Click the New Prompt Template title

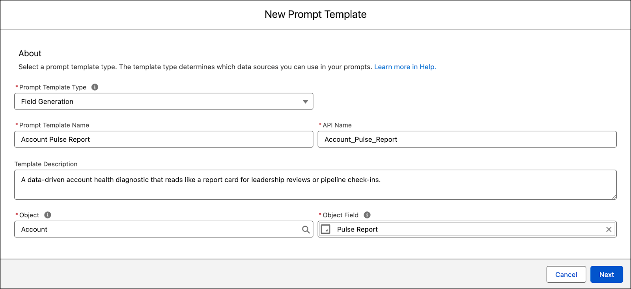coord(315,14)
